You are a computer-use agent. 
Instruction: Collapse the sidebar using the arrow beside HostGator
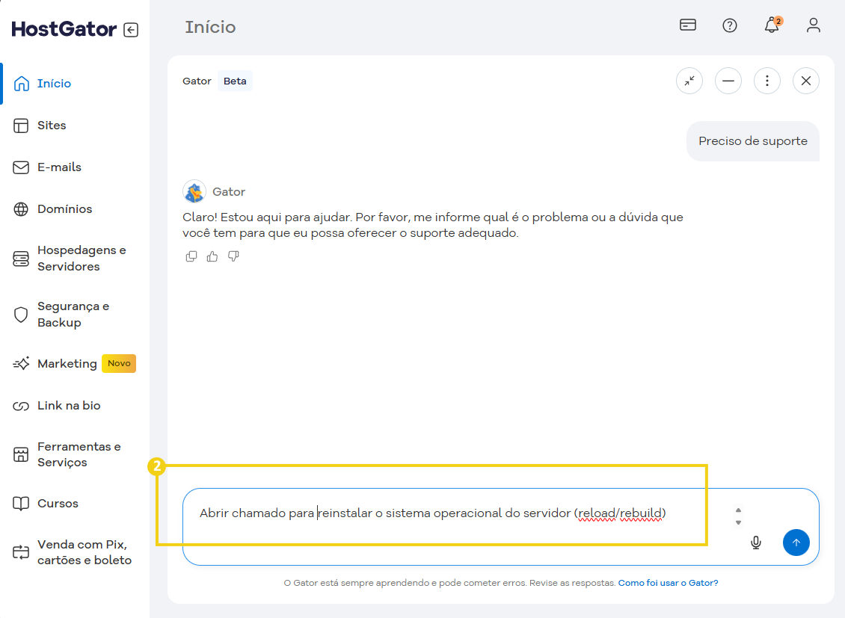coord(131,29)
